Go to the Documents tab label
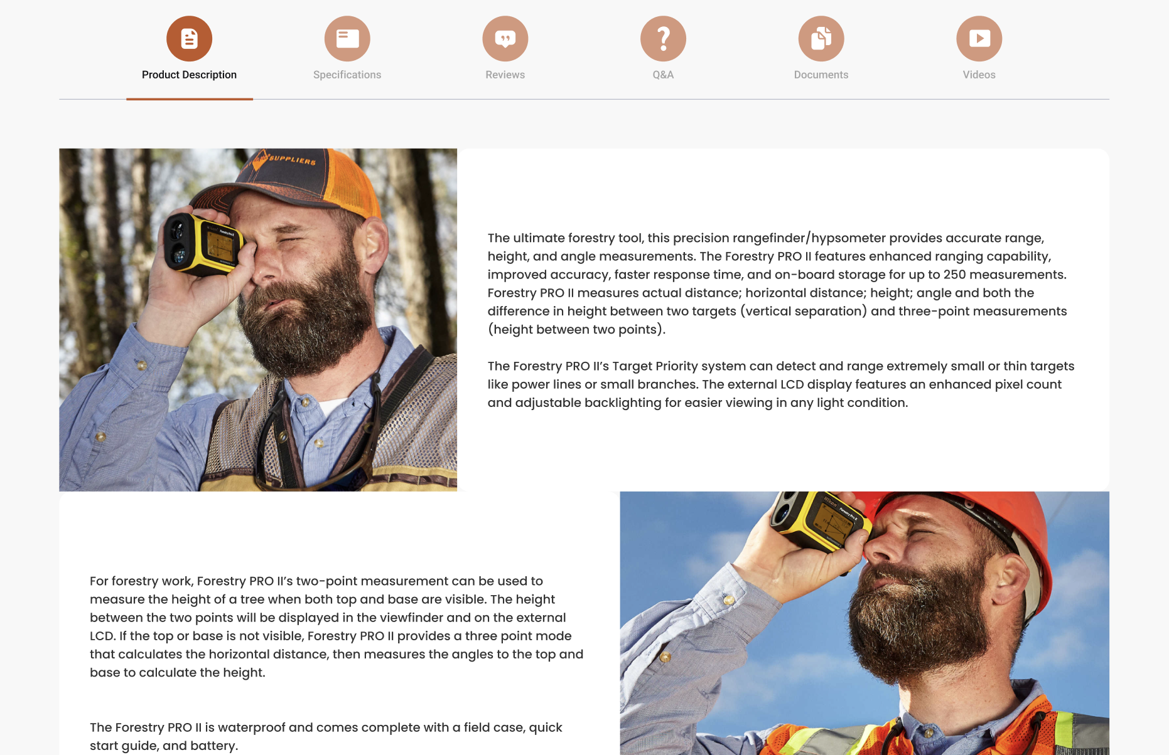The width and height of the screenshot is (1169, 755). tap(821, 75)
